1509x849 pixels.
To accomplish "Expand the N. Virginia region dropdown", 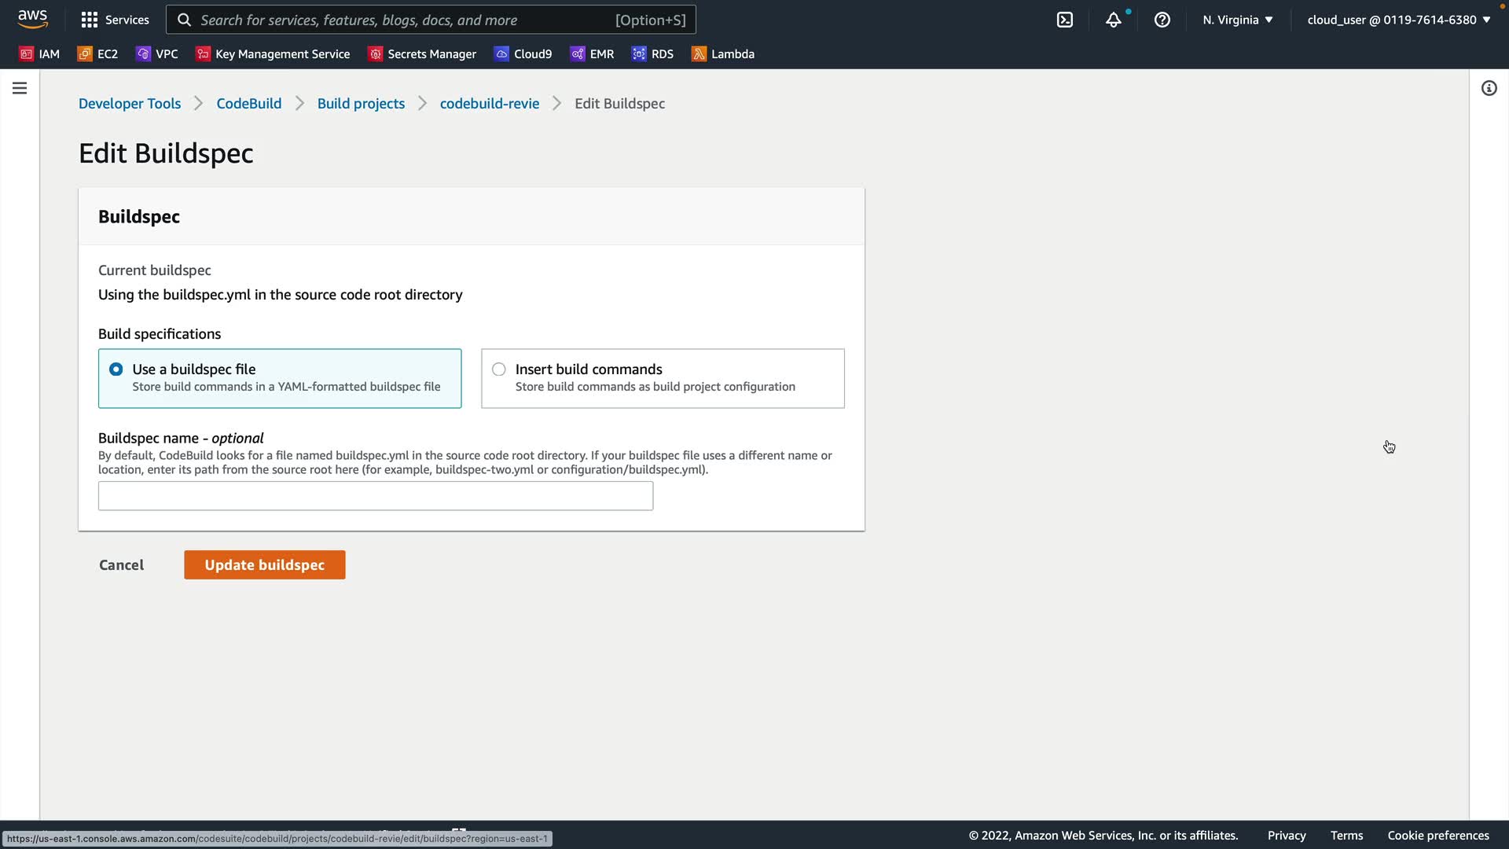I will pos(1237,20).
